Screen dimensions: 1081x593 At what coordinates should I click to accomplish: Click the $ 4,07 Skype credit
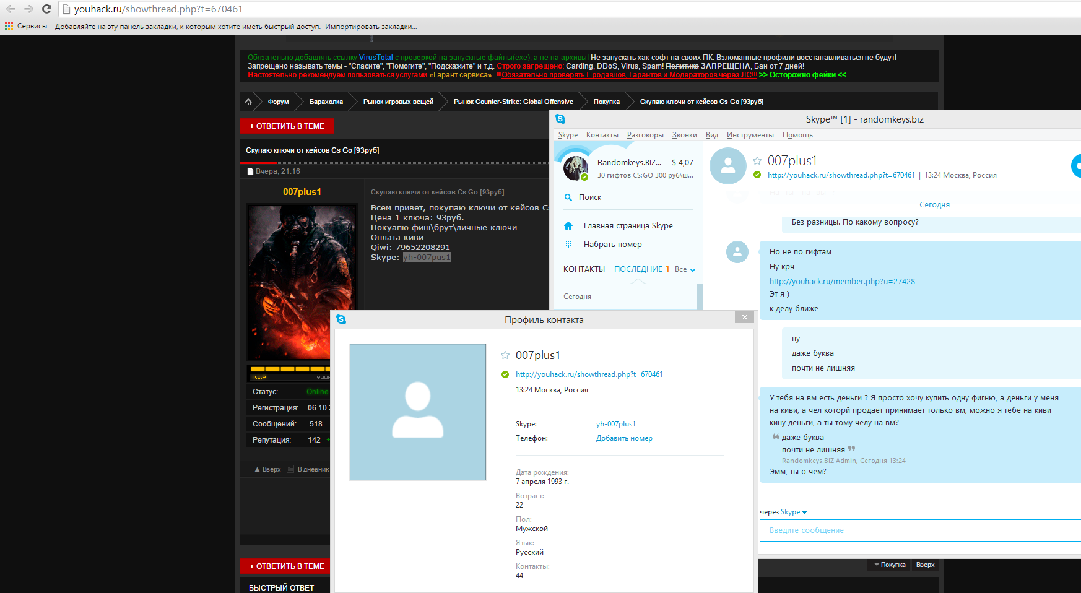tap(682, 163)
